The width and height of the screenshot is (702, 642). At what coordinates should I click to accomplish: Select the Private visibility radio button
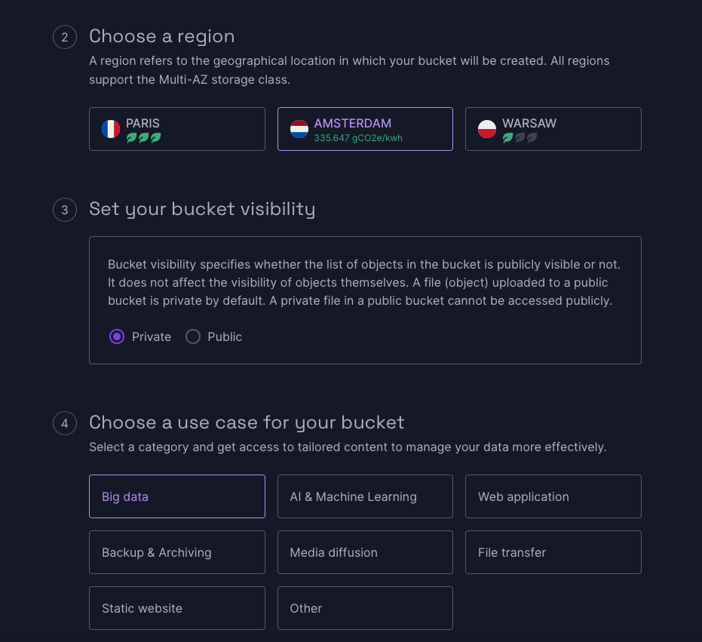tap(117, 336)
